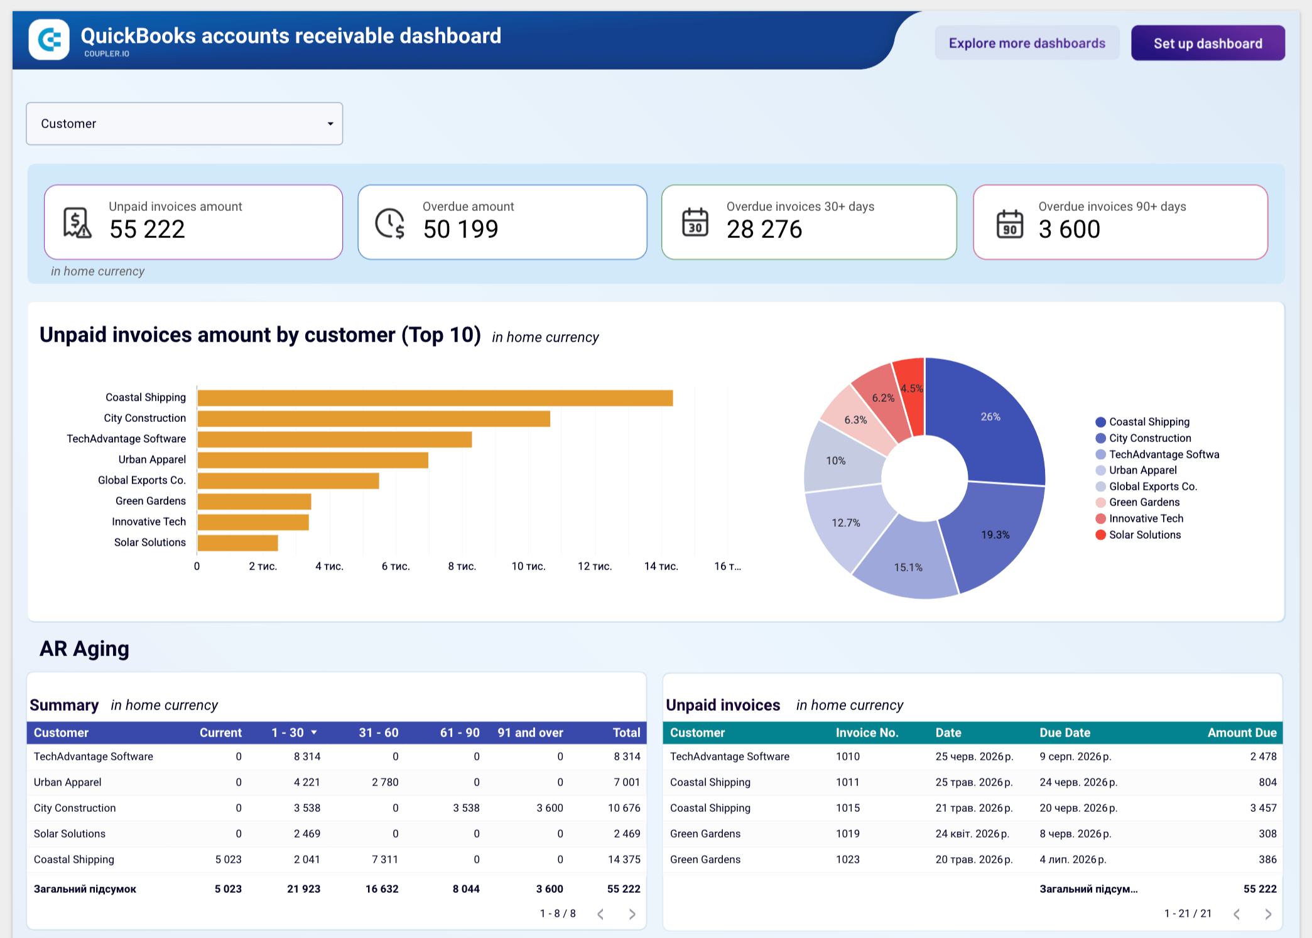The image size is (1312, 938).
Task: Sort Summary table by Customer column
Action: (61, 733)
